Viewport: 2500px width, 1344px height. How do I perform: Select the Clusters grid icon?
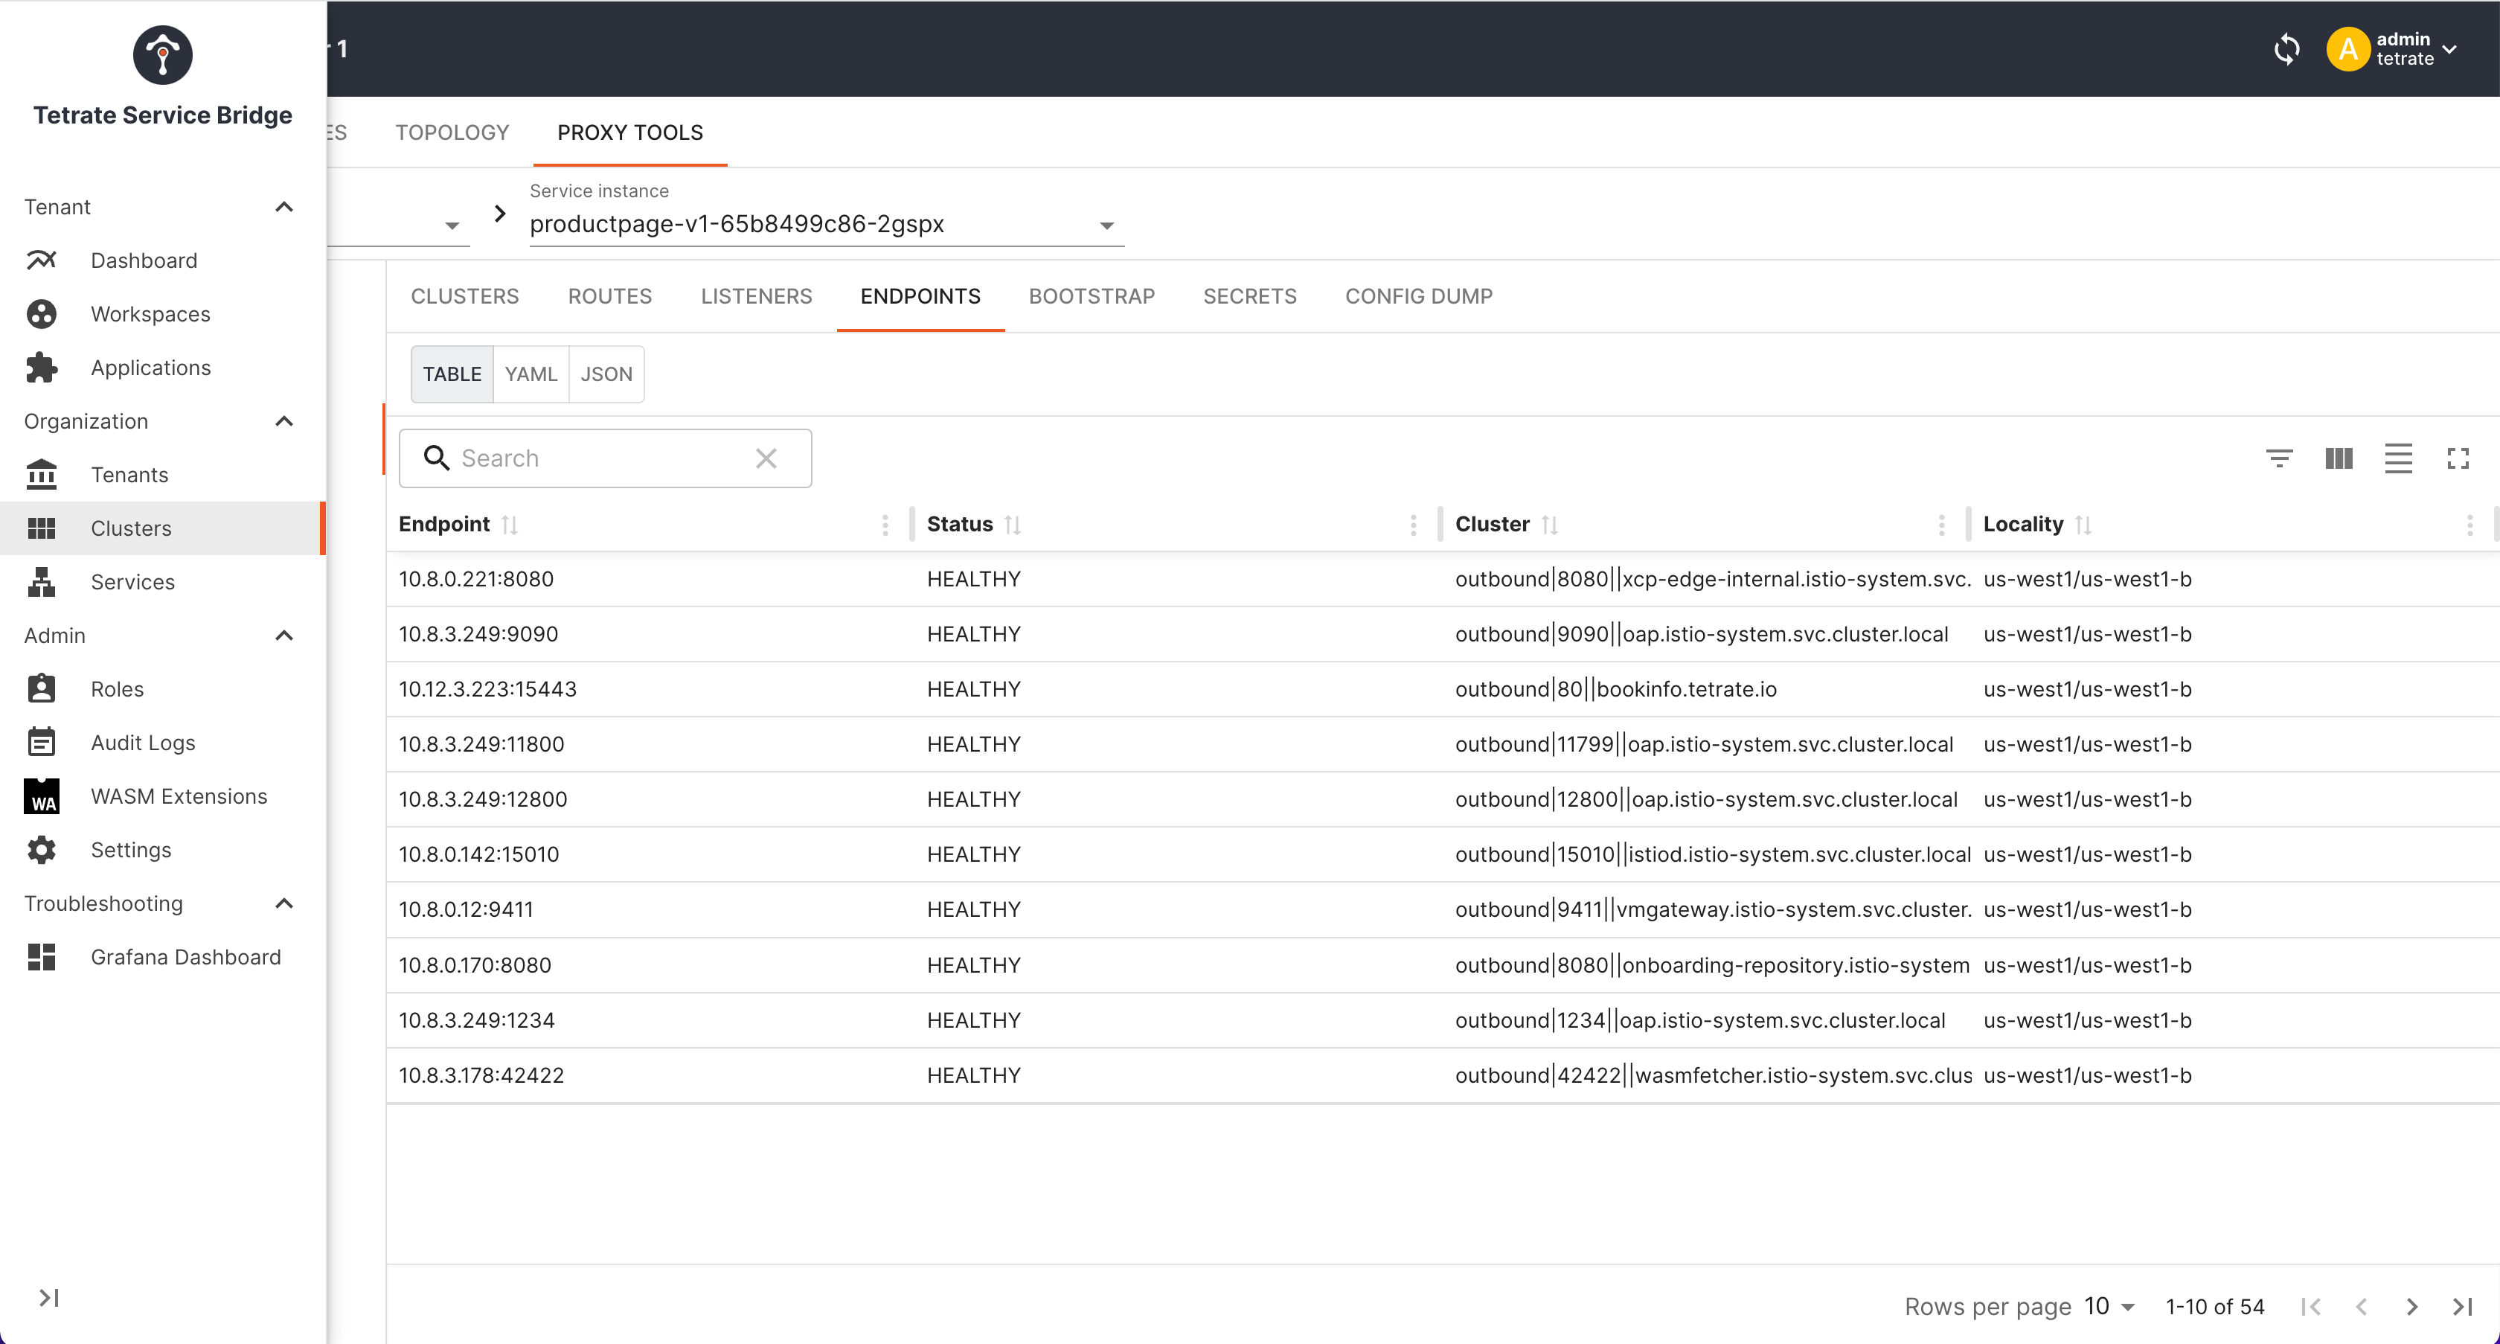click(41, 528)
